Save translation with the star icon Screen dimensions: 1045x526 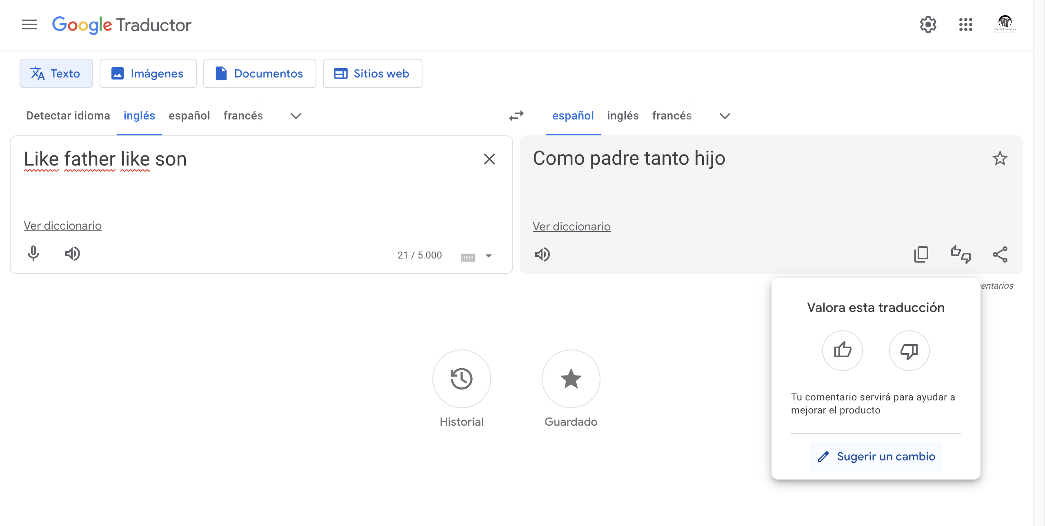tap(1000, 159)
